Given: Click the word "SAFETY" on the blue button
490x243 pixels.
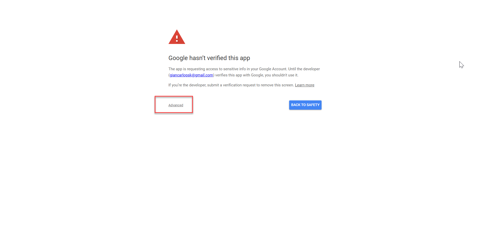Looking at the screenshot, I should [313, 105].
